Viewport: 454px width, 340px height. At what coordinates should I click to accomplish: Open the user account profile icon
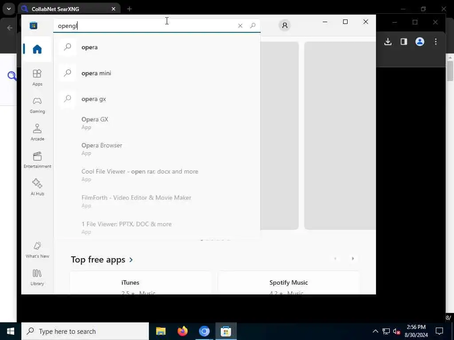[285, 25]
